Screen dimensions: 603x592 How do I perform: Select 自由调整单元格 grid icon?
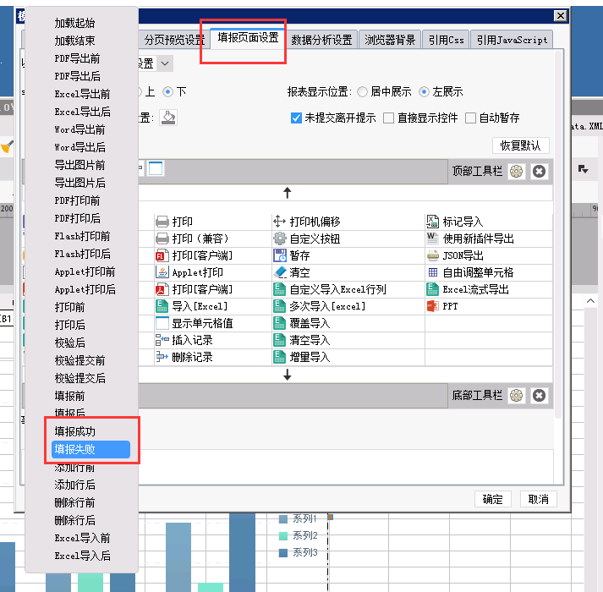point(433,272)
